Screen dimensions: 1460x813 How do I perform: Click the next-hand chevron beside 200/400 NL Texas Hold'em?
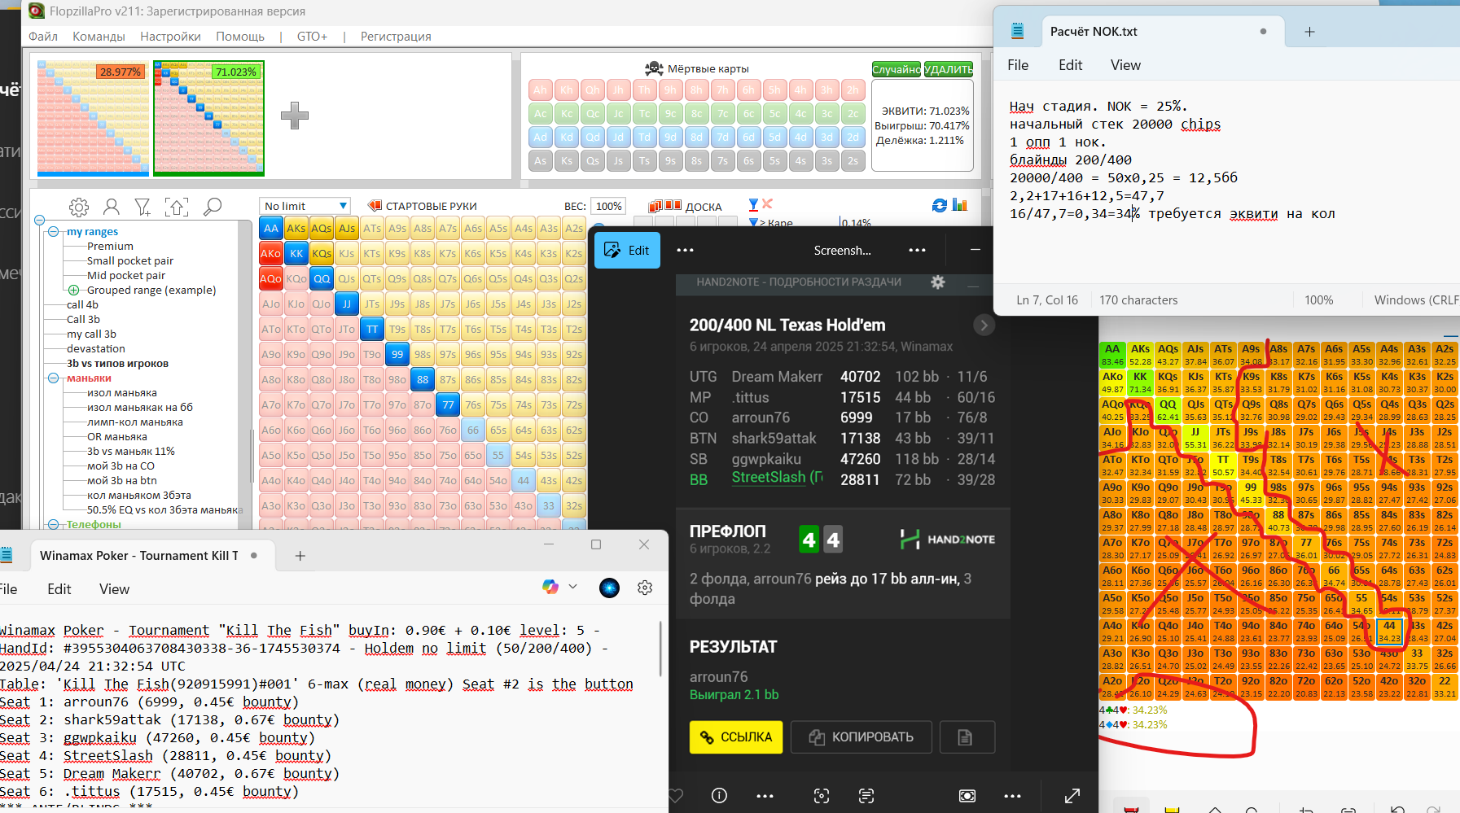tap(984, 326)
